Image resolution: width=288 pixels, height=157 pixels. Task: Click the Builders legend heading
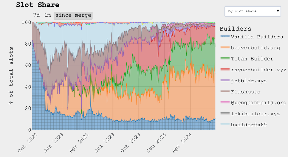tap(235, 29)
